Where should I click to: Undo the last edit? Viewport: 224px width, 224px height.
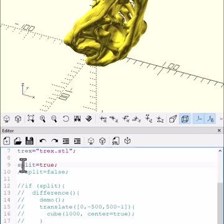(43, 141)
